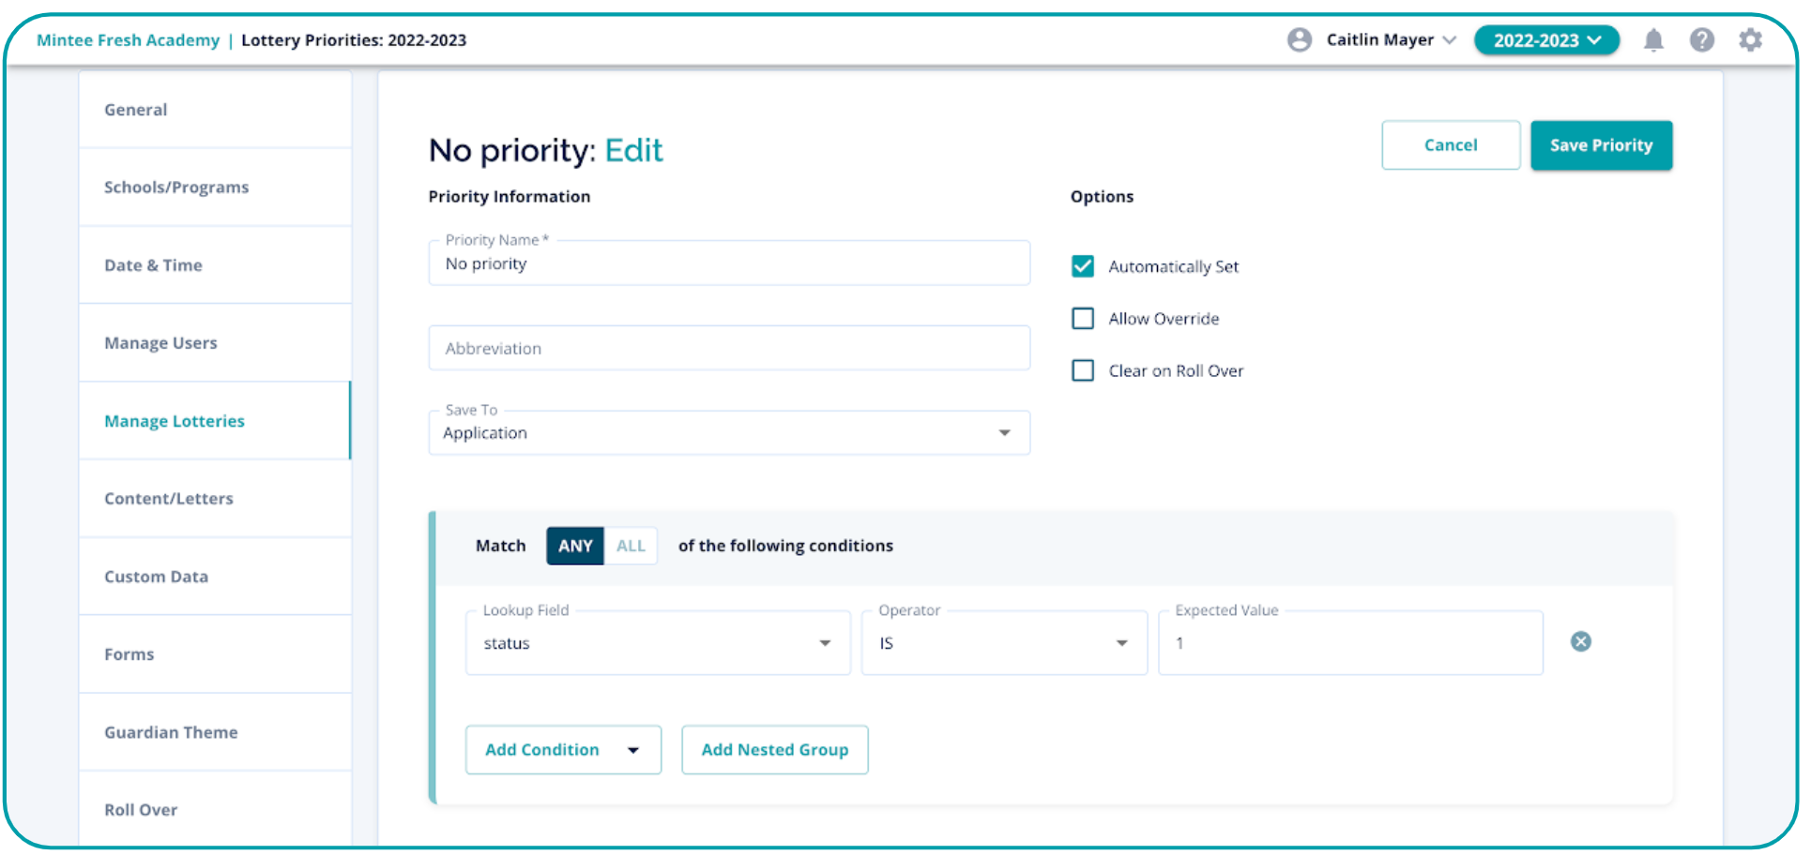The image size is (1811, 855).
Task: Click the user profile avatar icon
Action: (x=1299, y=40)
